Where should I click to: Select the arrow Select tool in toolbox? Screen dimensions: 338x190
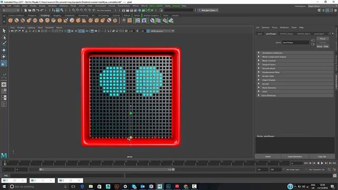4,31
